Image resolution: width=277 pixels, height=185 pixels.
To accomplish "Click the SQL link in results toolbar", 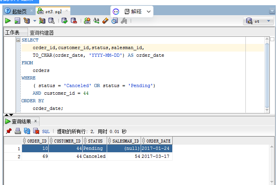I will 46,131.
